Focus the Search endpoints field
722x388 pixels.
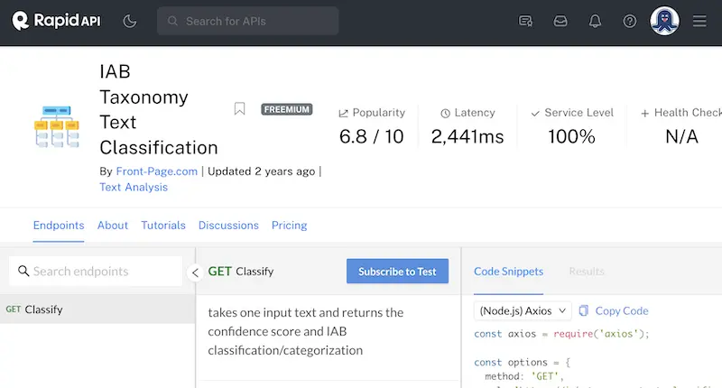tap(96, 271)
